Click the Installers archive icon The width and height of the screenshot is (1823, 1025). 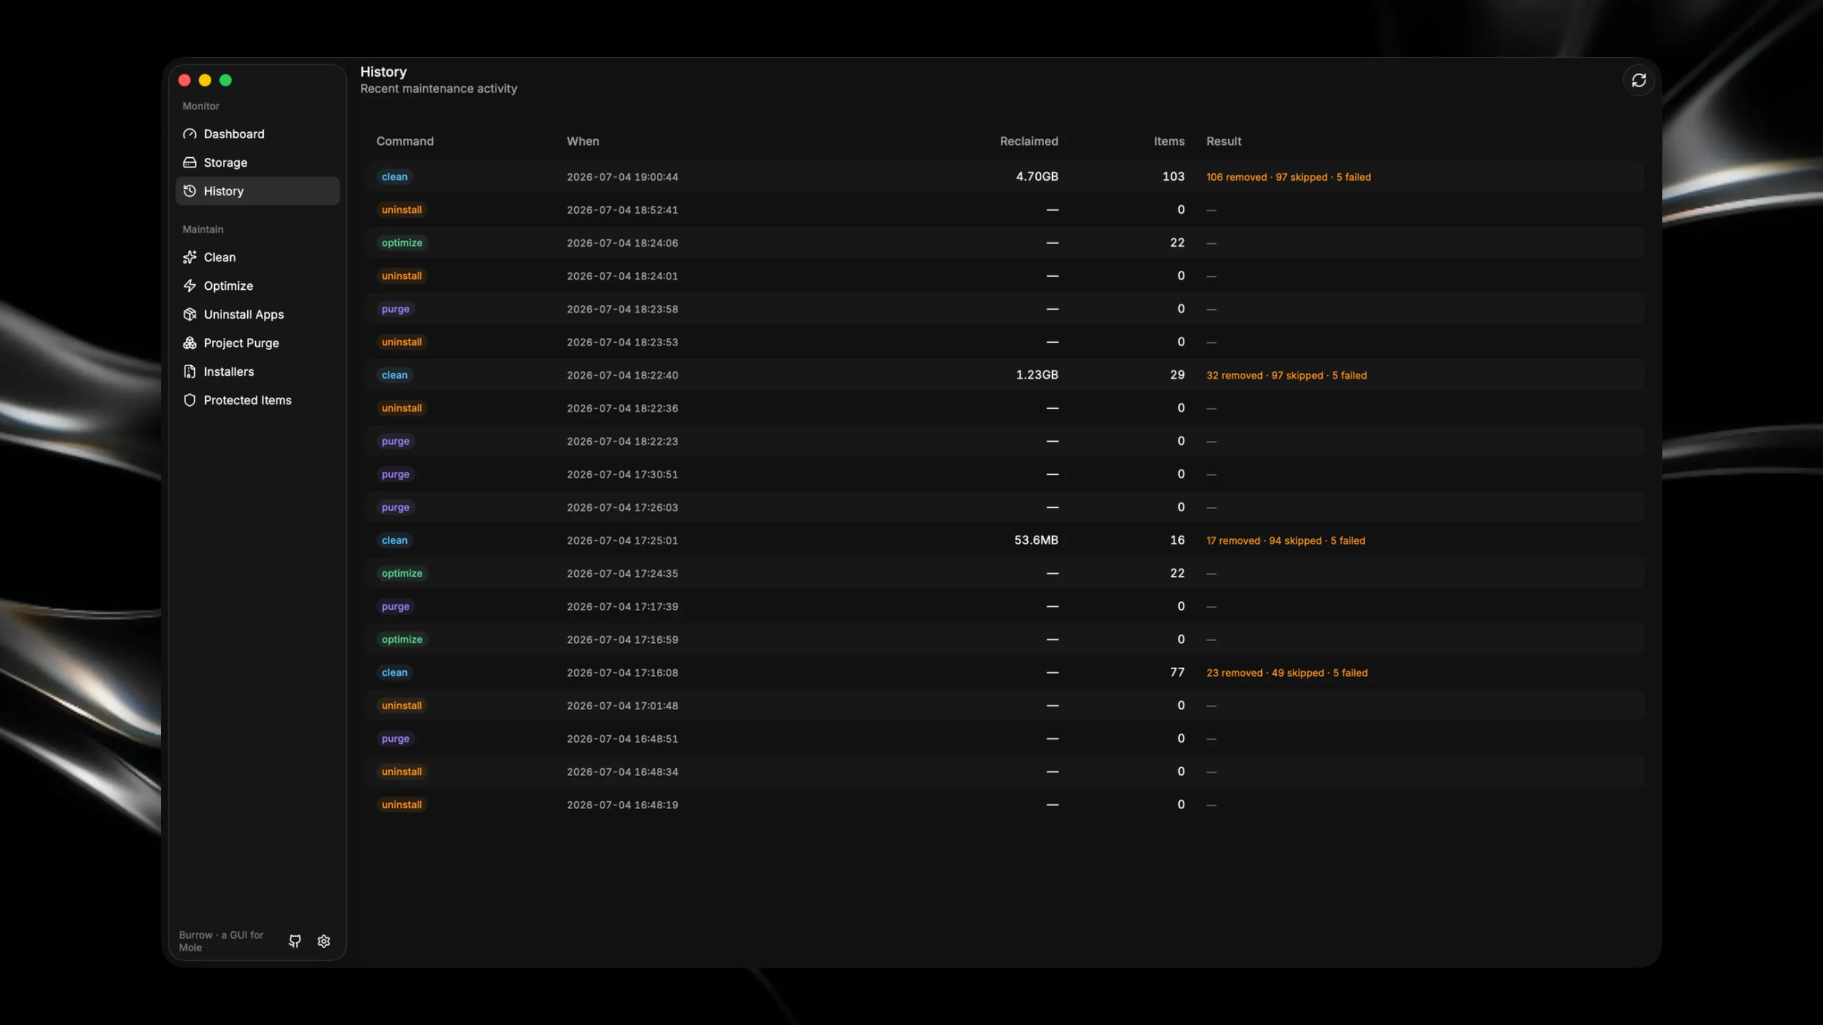click(x=190, y=371)
